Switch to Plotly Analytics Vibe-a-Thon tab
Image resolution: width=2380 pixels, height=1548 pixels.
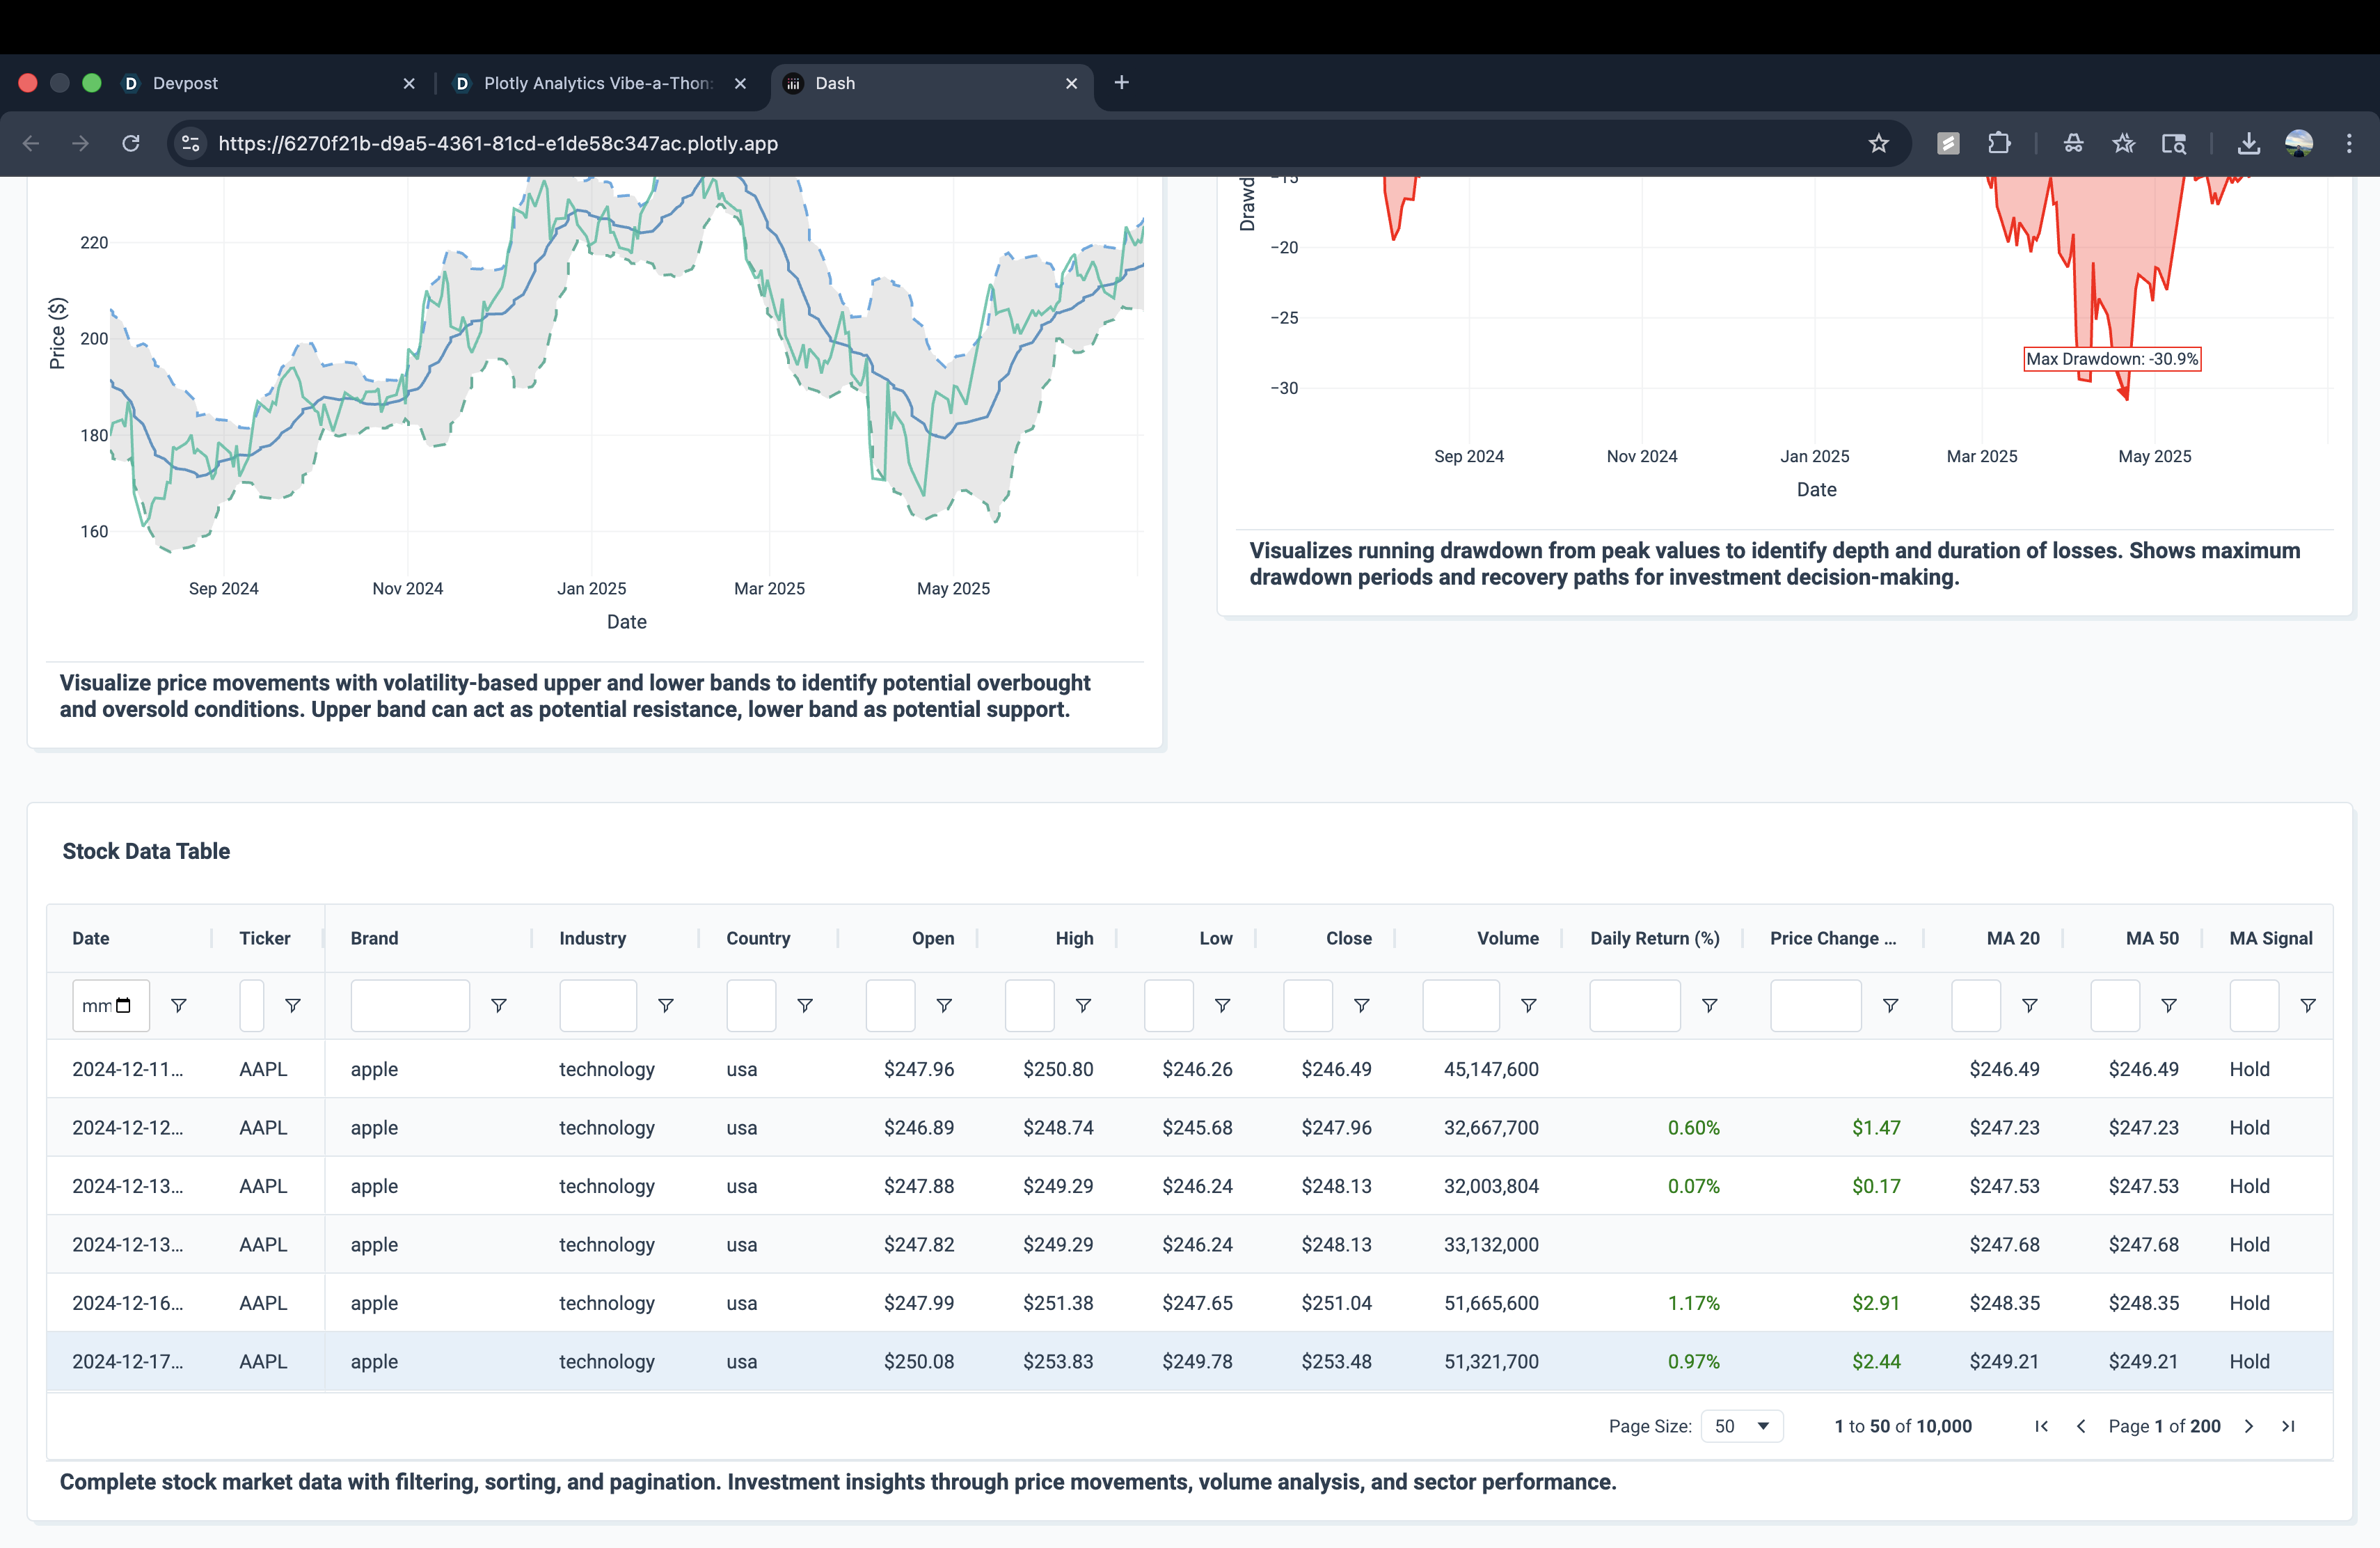coord(597,83)
